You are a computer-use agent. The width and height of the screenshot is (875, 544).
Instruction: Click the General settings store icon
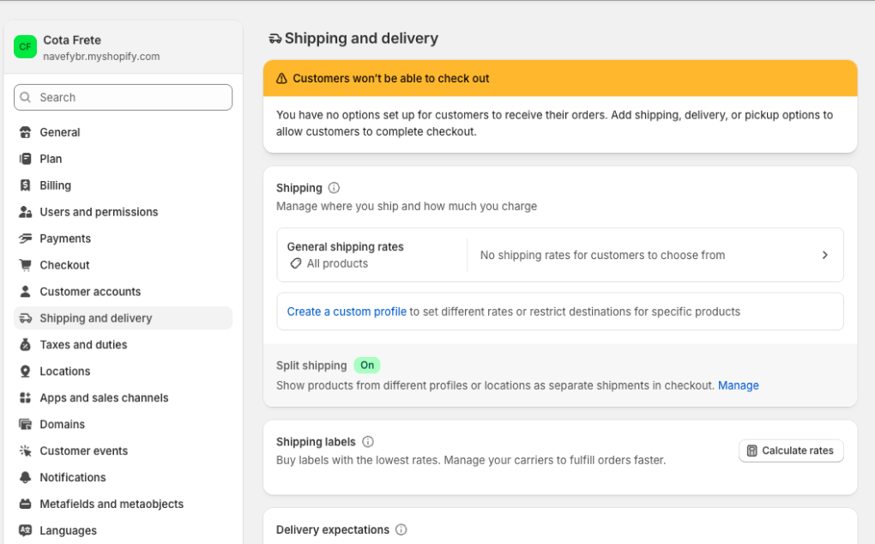point(25,132)
